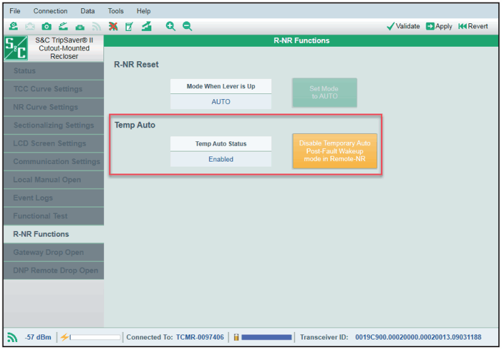This screenshot has width=502, height=349.
Task: Click the Enabled value under Temp Auto Status
Action: [221, 159]
